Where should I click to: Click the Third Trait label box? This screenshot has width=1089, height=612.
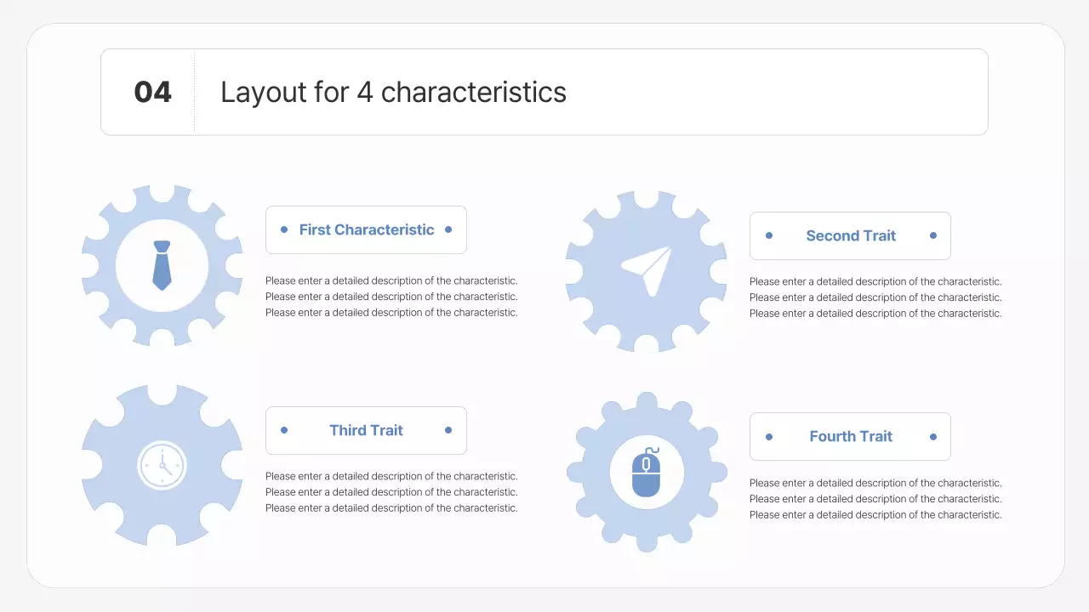coord(366,430)
